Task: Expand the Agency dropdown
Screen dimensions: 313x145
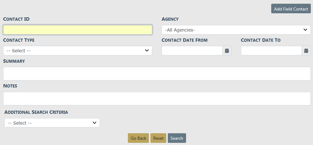Action: (236, 30)
